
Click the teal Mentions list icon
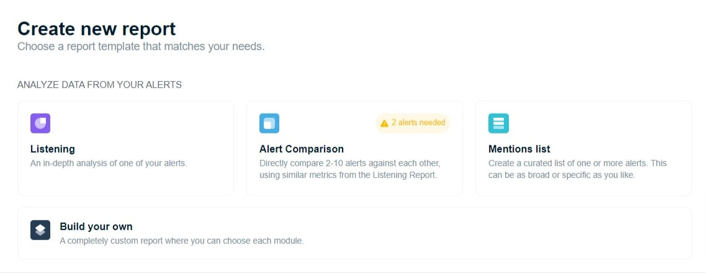[498, 123]
